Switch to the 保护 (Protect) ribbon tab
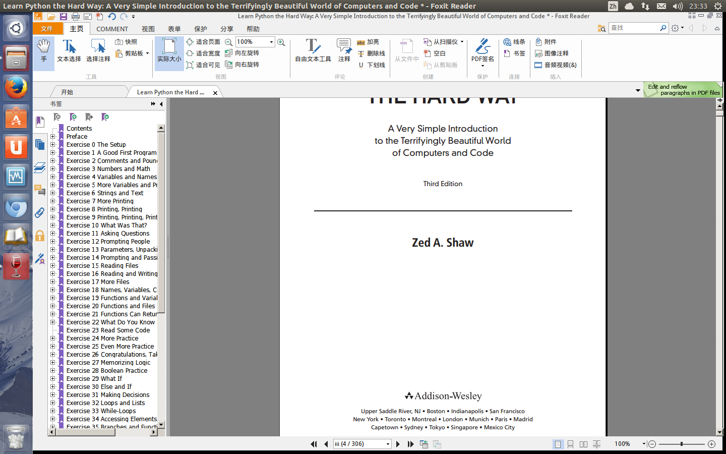 click(x=201, y=29)
